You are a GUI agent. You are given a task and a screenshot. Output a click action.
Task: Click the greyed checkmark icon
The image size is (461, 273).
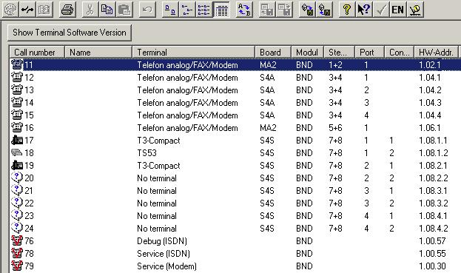[381, 10]
